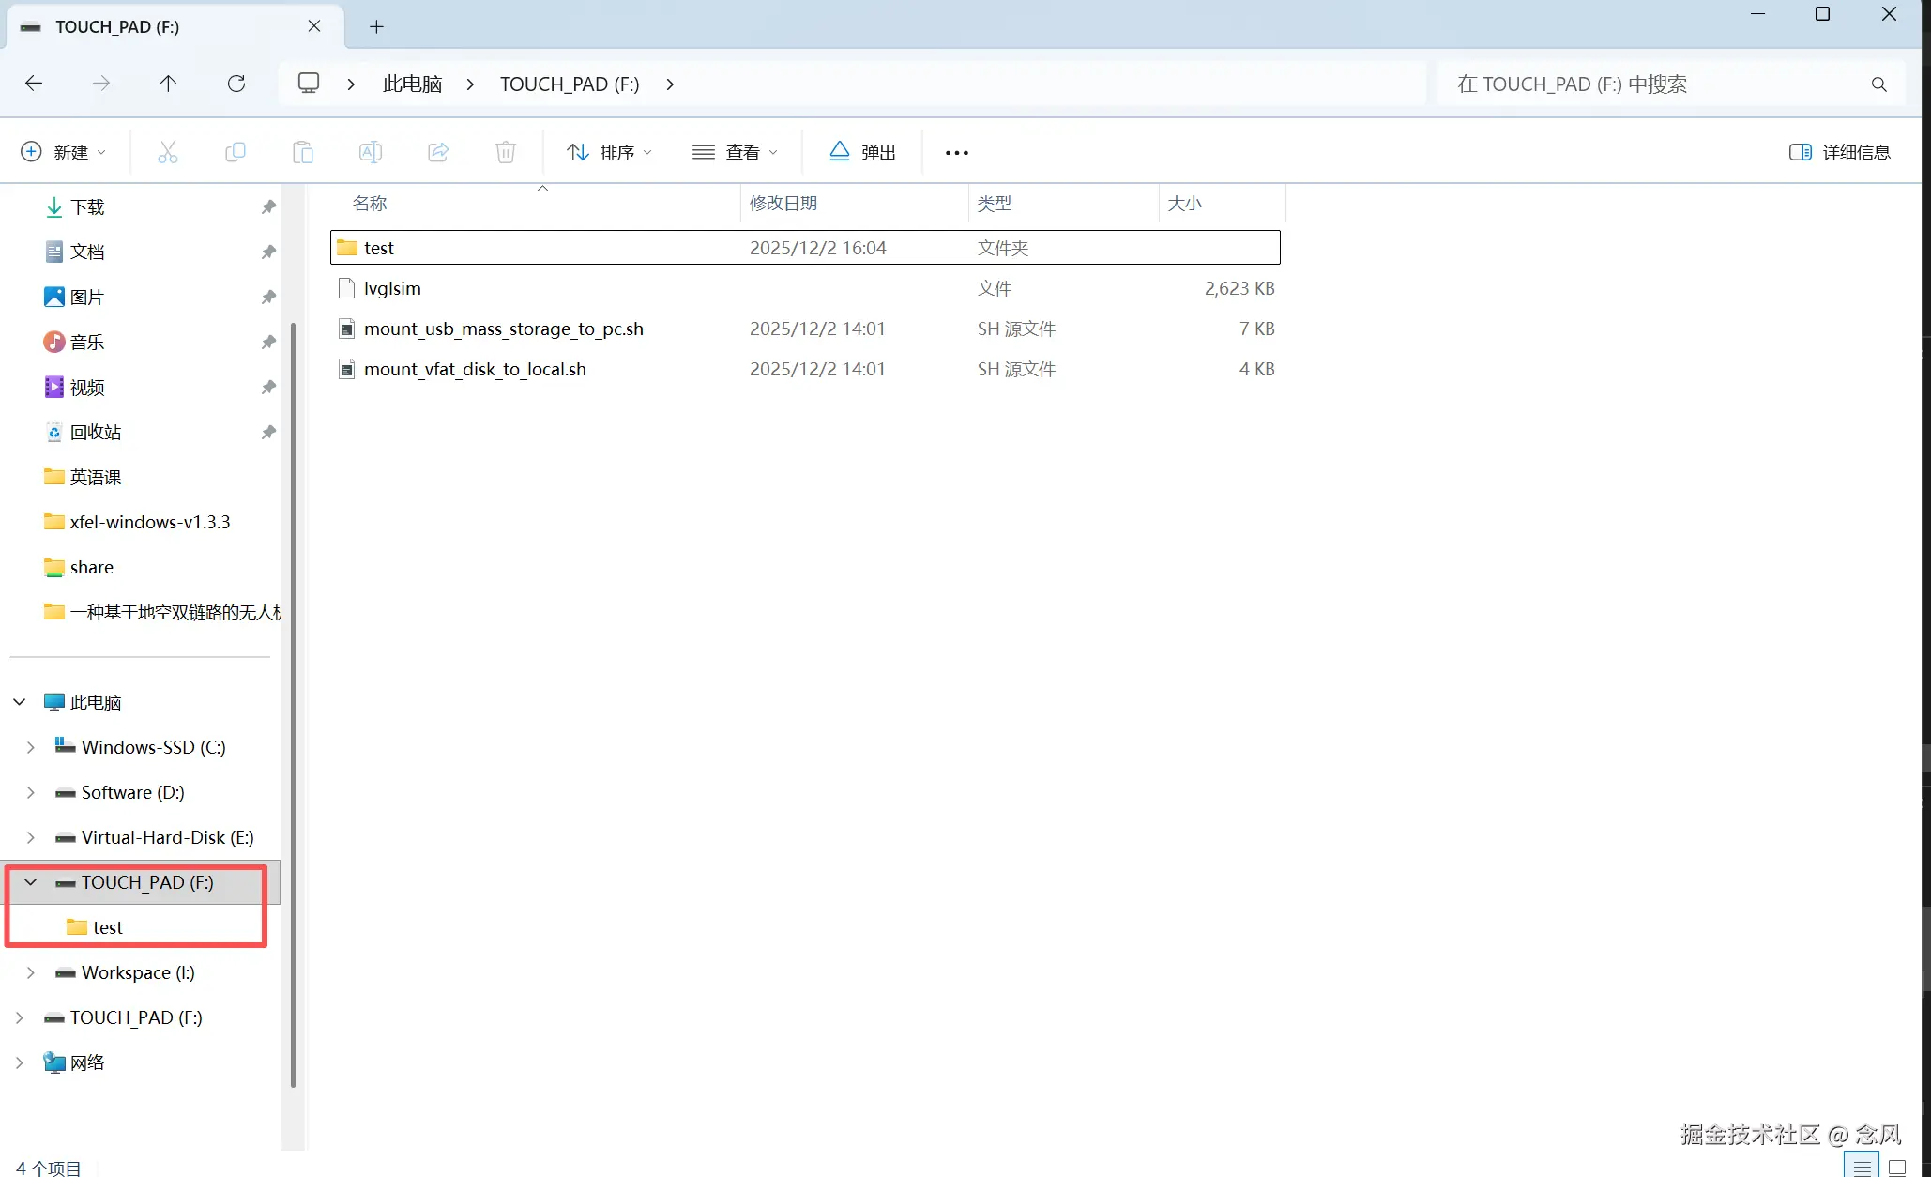Toggle the 详细信息 details pane

click(1839, 152)
